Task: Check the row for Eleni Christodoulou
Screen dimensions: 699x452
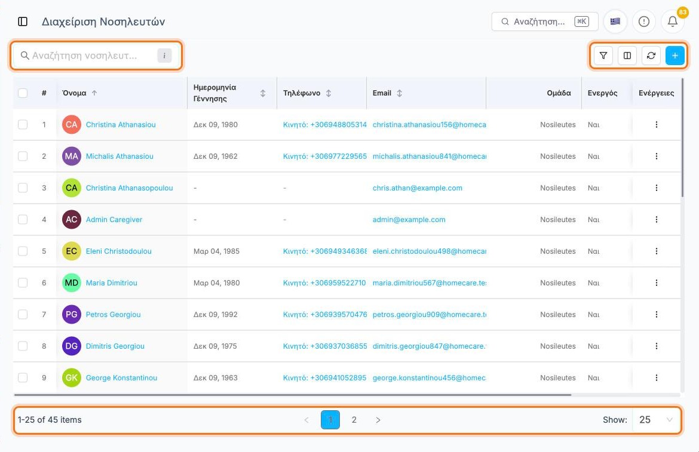Action: coord(23,251)
